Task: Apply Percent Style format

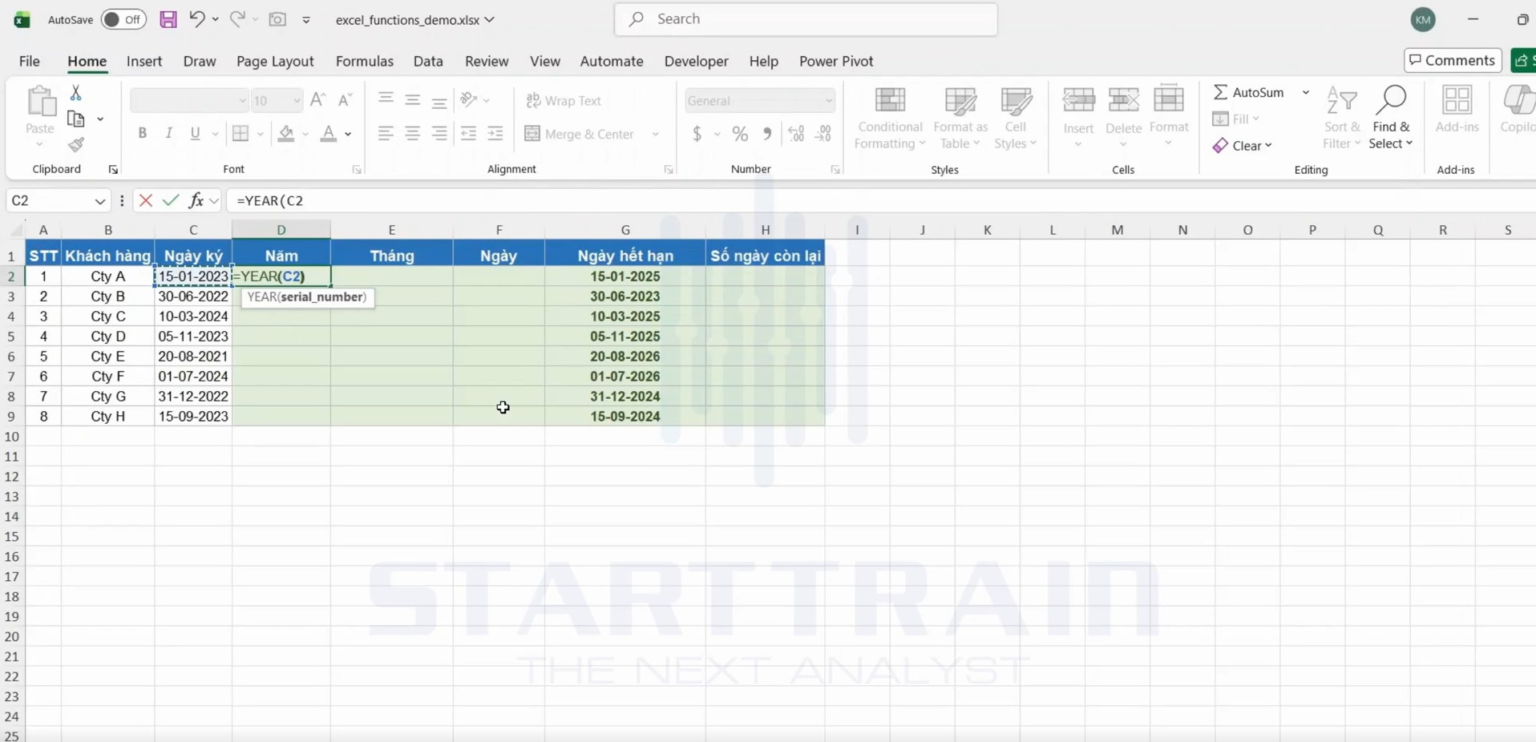Action: 740,134
